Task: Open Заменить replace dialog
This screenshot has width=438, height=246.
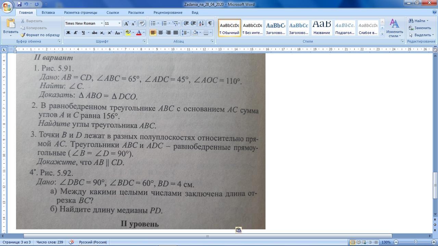Action: pos(420,28)
